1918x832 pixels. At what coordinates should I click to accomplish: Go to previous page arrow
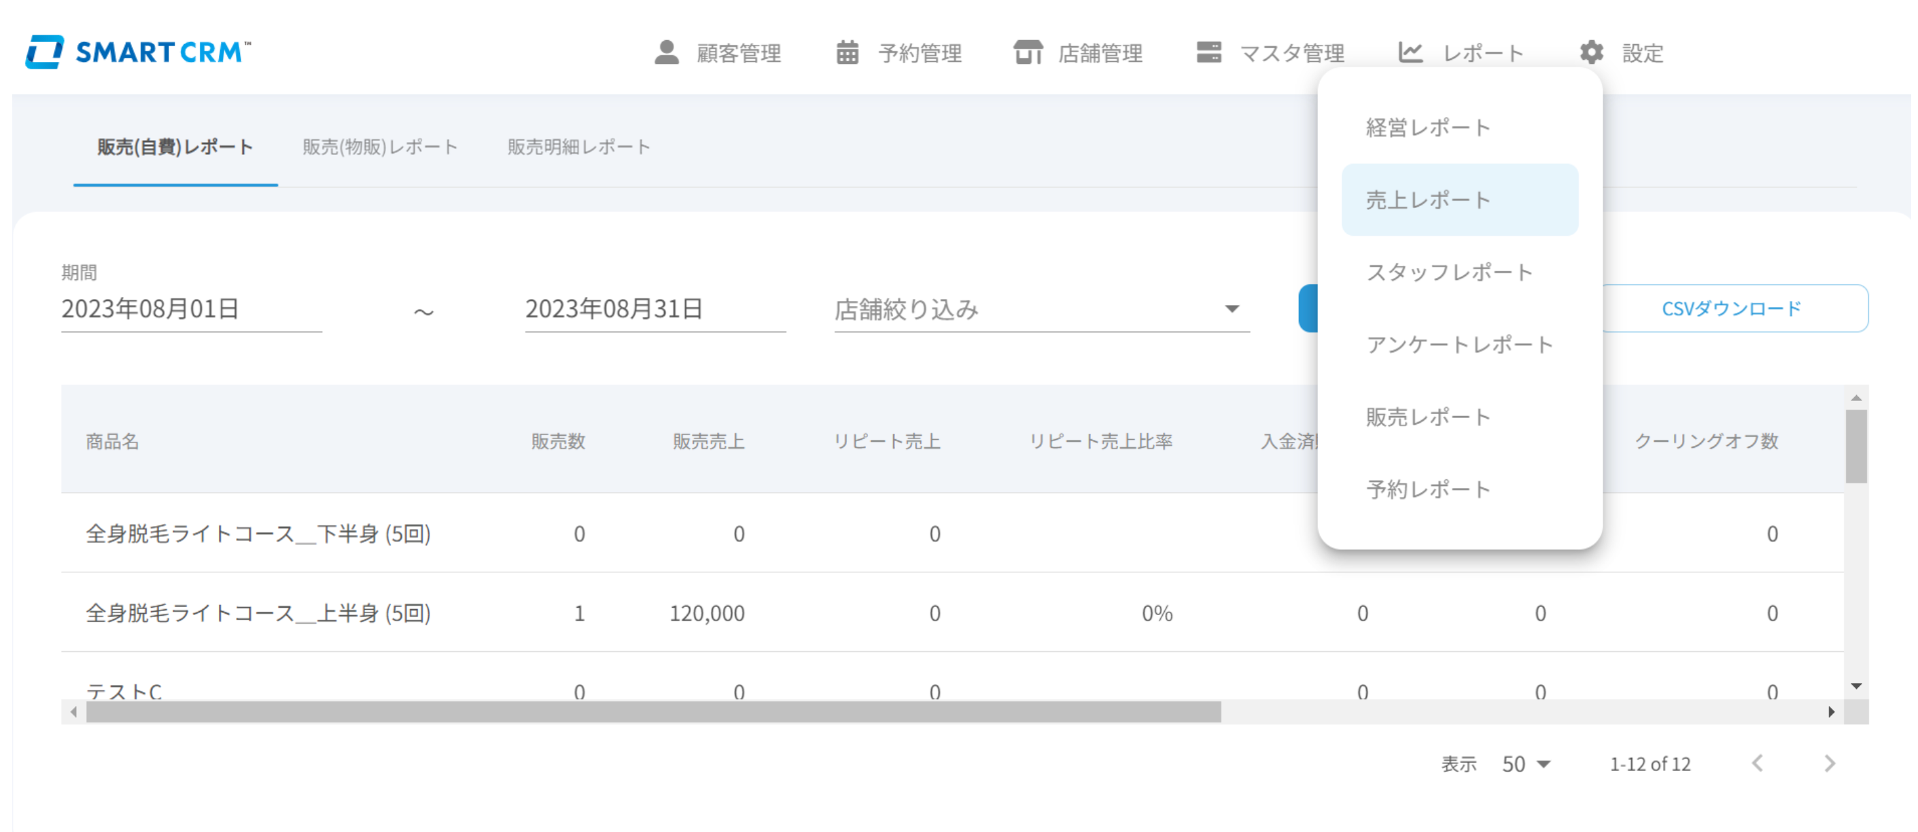(1758, 763)
